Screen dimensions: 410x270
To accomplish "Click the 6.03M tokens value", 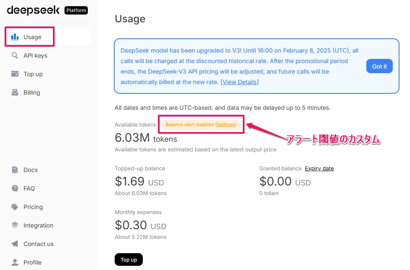I will (146, 138).
